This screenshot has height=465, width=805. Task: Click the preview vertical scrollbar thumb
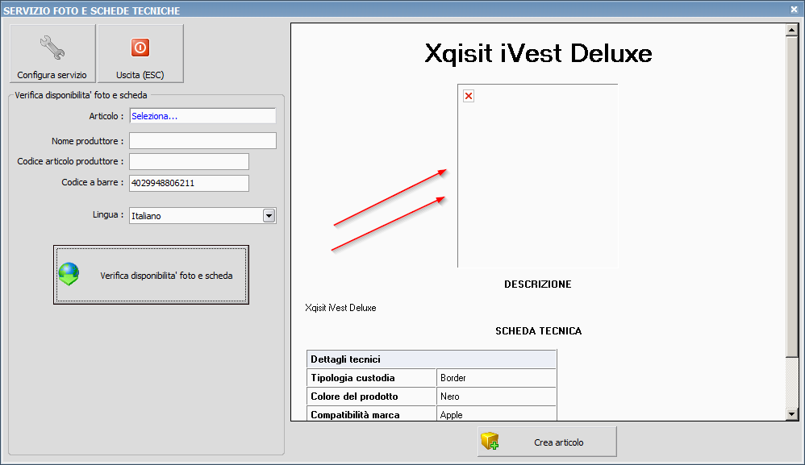coord(791,197)
